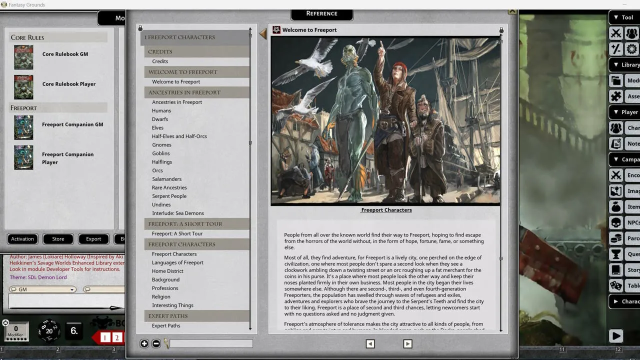This screenshot has height=360, width=640.
Task: Open Credits entry in the index
Action: tap(160, 61)
